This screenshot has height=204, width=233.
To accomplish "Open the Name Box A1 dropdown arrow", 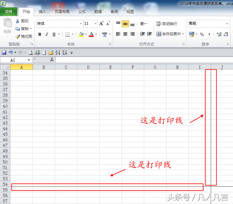I will (29, 60).
